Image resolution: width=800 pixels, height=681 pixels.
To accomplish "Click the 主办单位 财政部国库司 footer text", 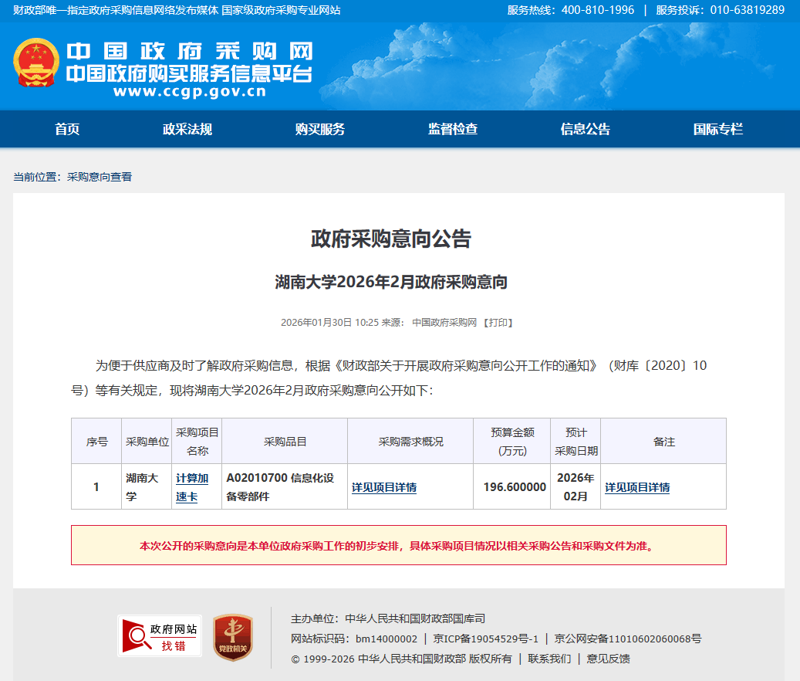I will click(x=388, y=619).
